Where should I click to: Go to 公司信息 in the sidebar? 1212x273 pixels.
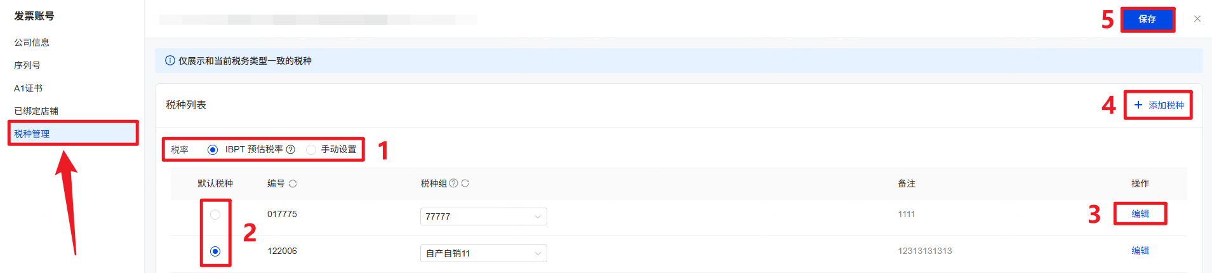(x=32, y=43)
